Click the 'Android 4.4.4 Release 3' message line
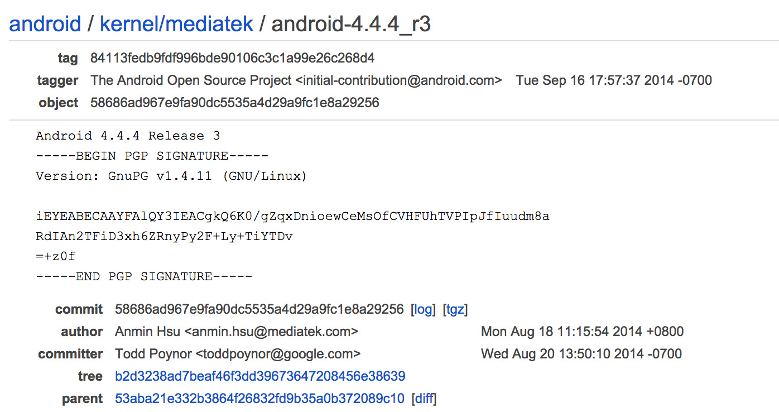The height and width of the screenshot is (412, 779). click(x=128, y=136)
